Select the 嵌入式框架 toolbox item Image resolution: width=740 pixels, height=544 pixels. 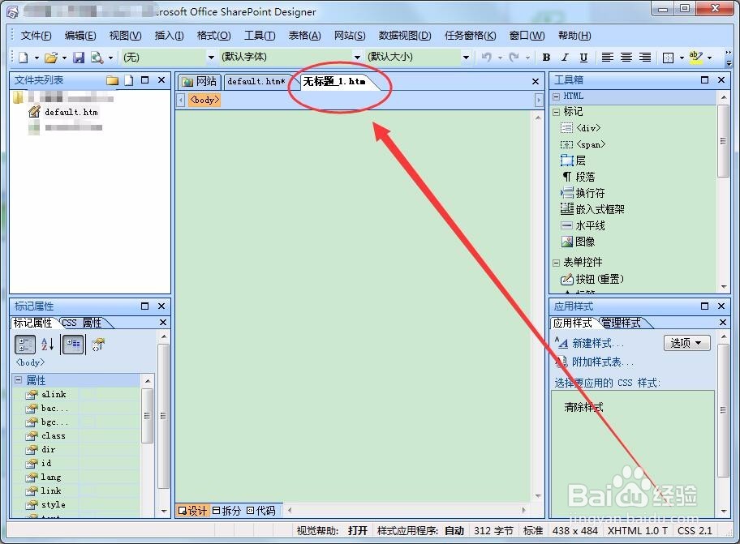point(592,209)
